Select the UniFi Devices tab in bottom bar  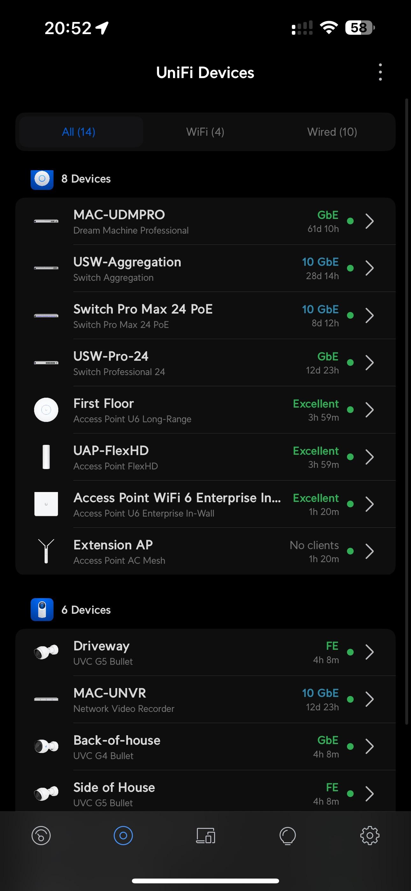(123, 836)
